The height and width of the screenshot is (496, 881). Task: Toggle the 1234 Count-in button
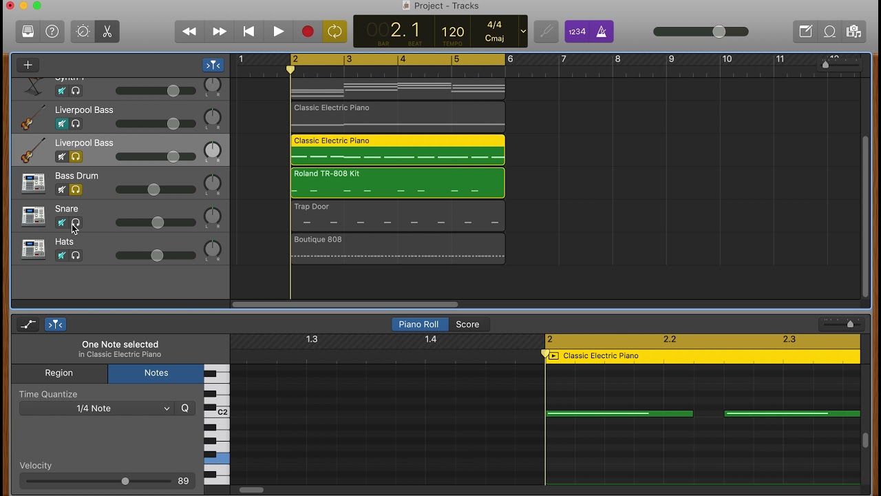[577, 32]
